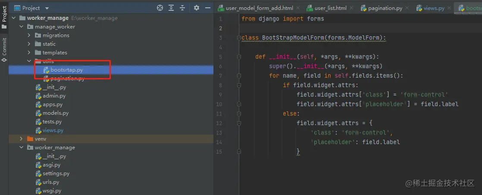
Task: Click the HTML file icon on user_list.html tab
Action: [x=310, y=8]
